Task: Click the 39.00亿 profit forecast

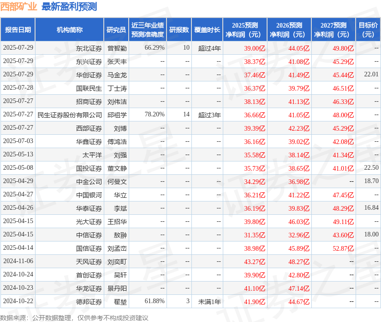Action: pyautogui.click(x=255, y=48)
